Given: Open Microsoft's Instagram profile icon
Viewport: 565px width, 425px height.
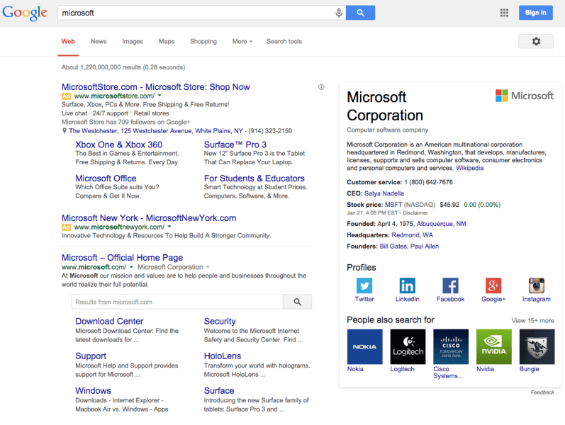Looking at the screenshot, I should pos(537,285).
